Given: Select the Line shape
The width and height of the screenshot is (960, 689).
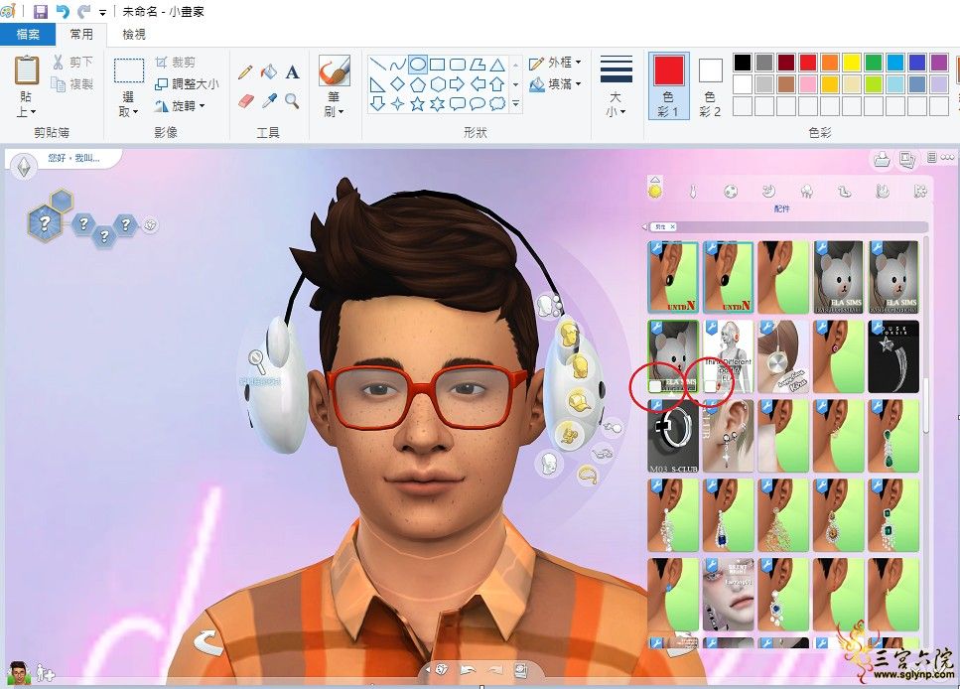Looking at the screenshot, I should [378, 65].
